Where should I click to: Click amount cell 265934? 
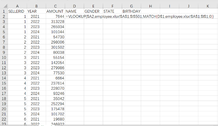55,27
